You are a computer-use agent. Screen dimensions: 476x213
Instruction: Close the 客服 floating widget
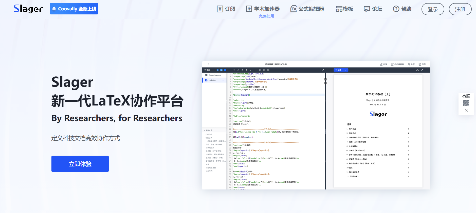click(466, 111)
